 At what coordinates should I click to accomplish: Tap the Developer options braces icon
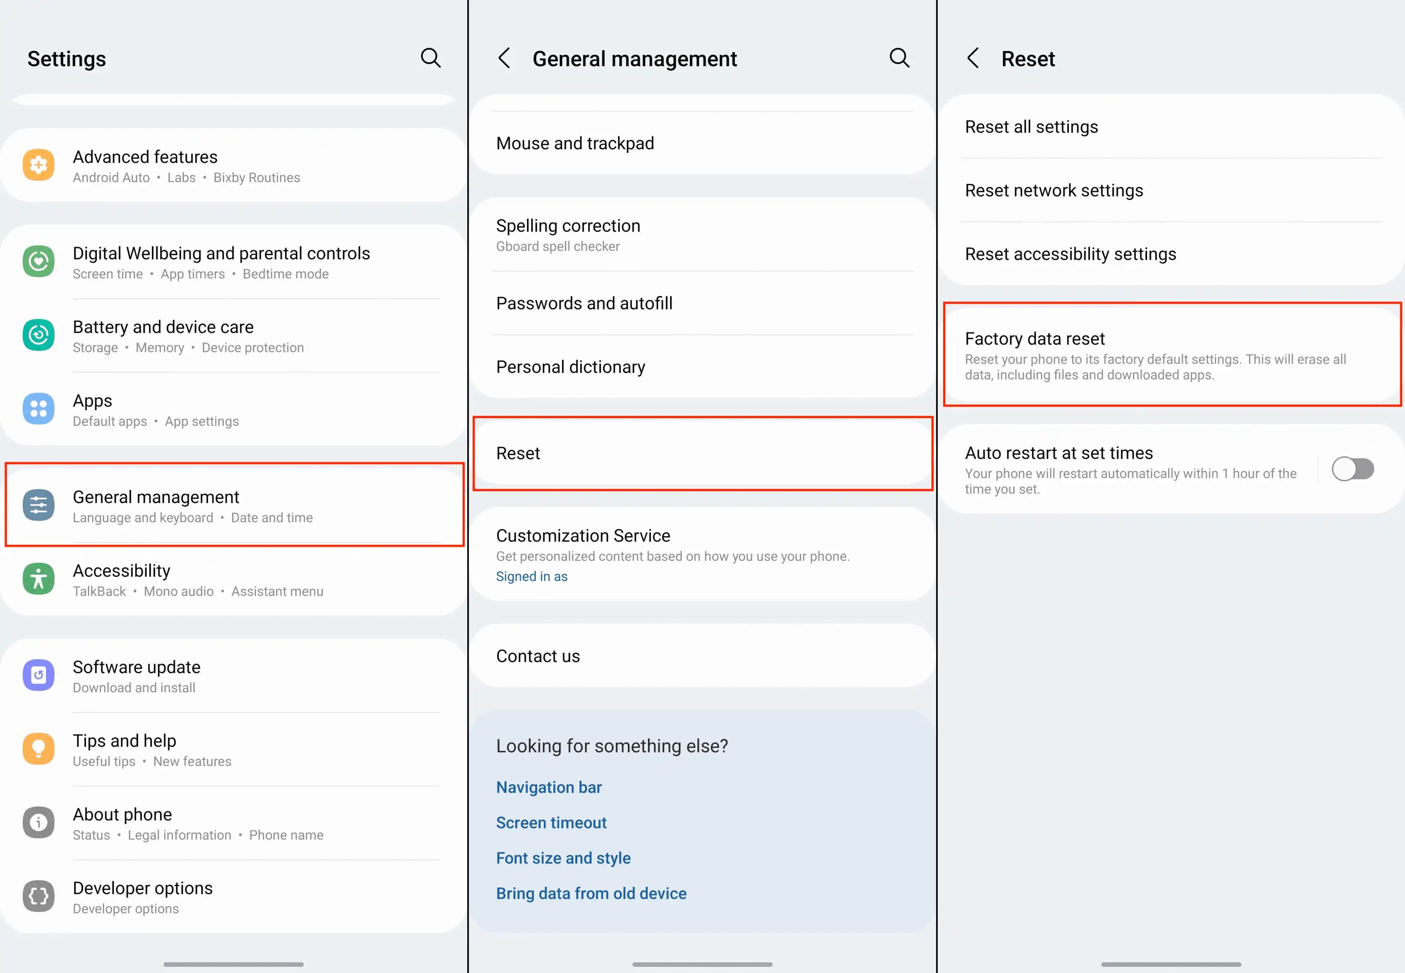point(38,896)
